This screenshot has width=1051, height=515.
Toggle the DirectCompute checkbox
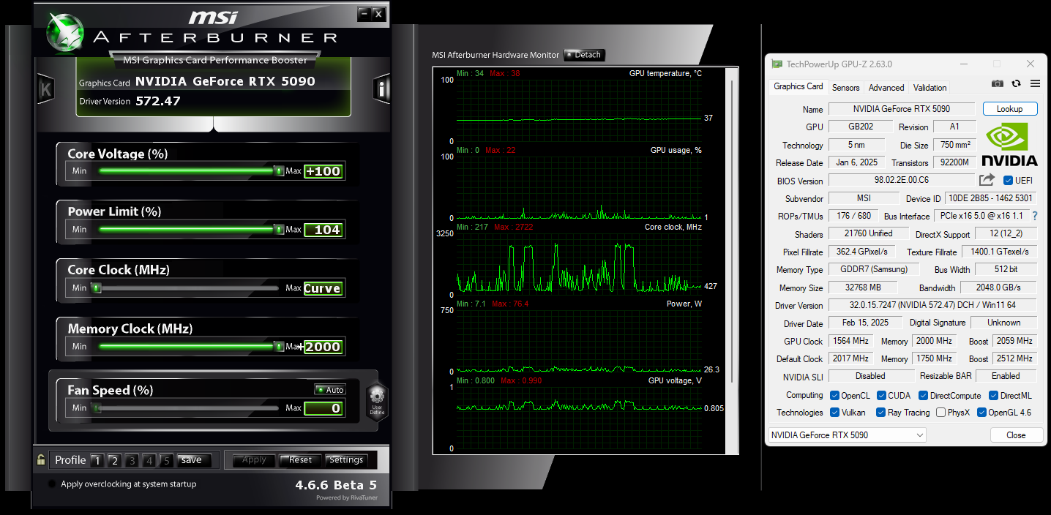pos(924,396)
